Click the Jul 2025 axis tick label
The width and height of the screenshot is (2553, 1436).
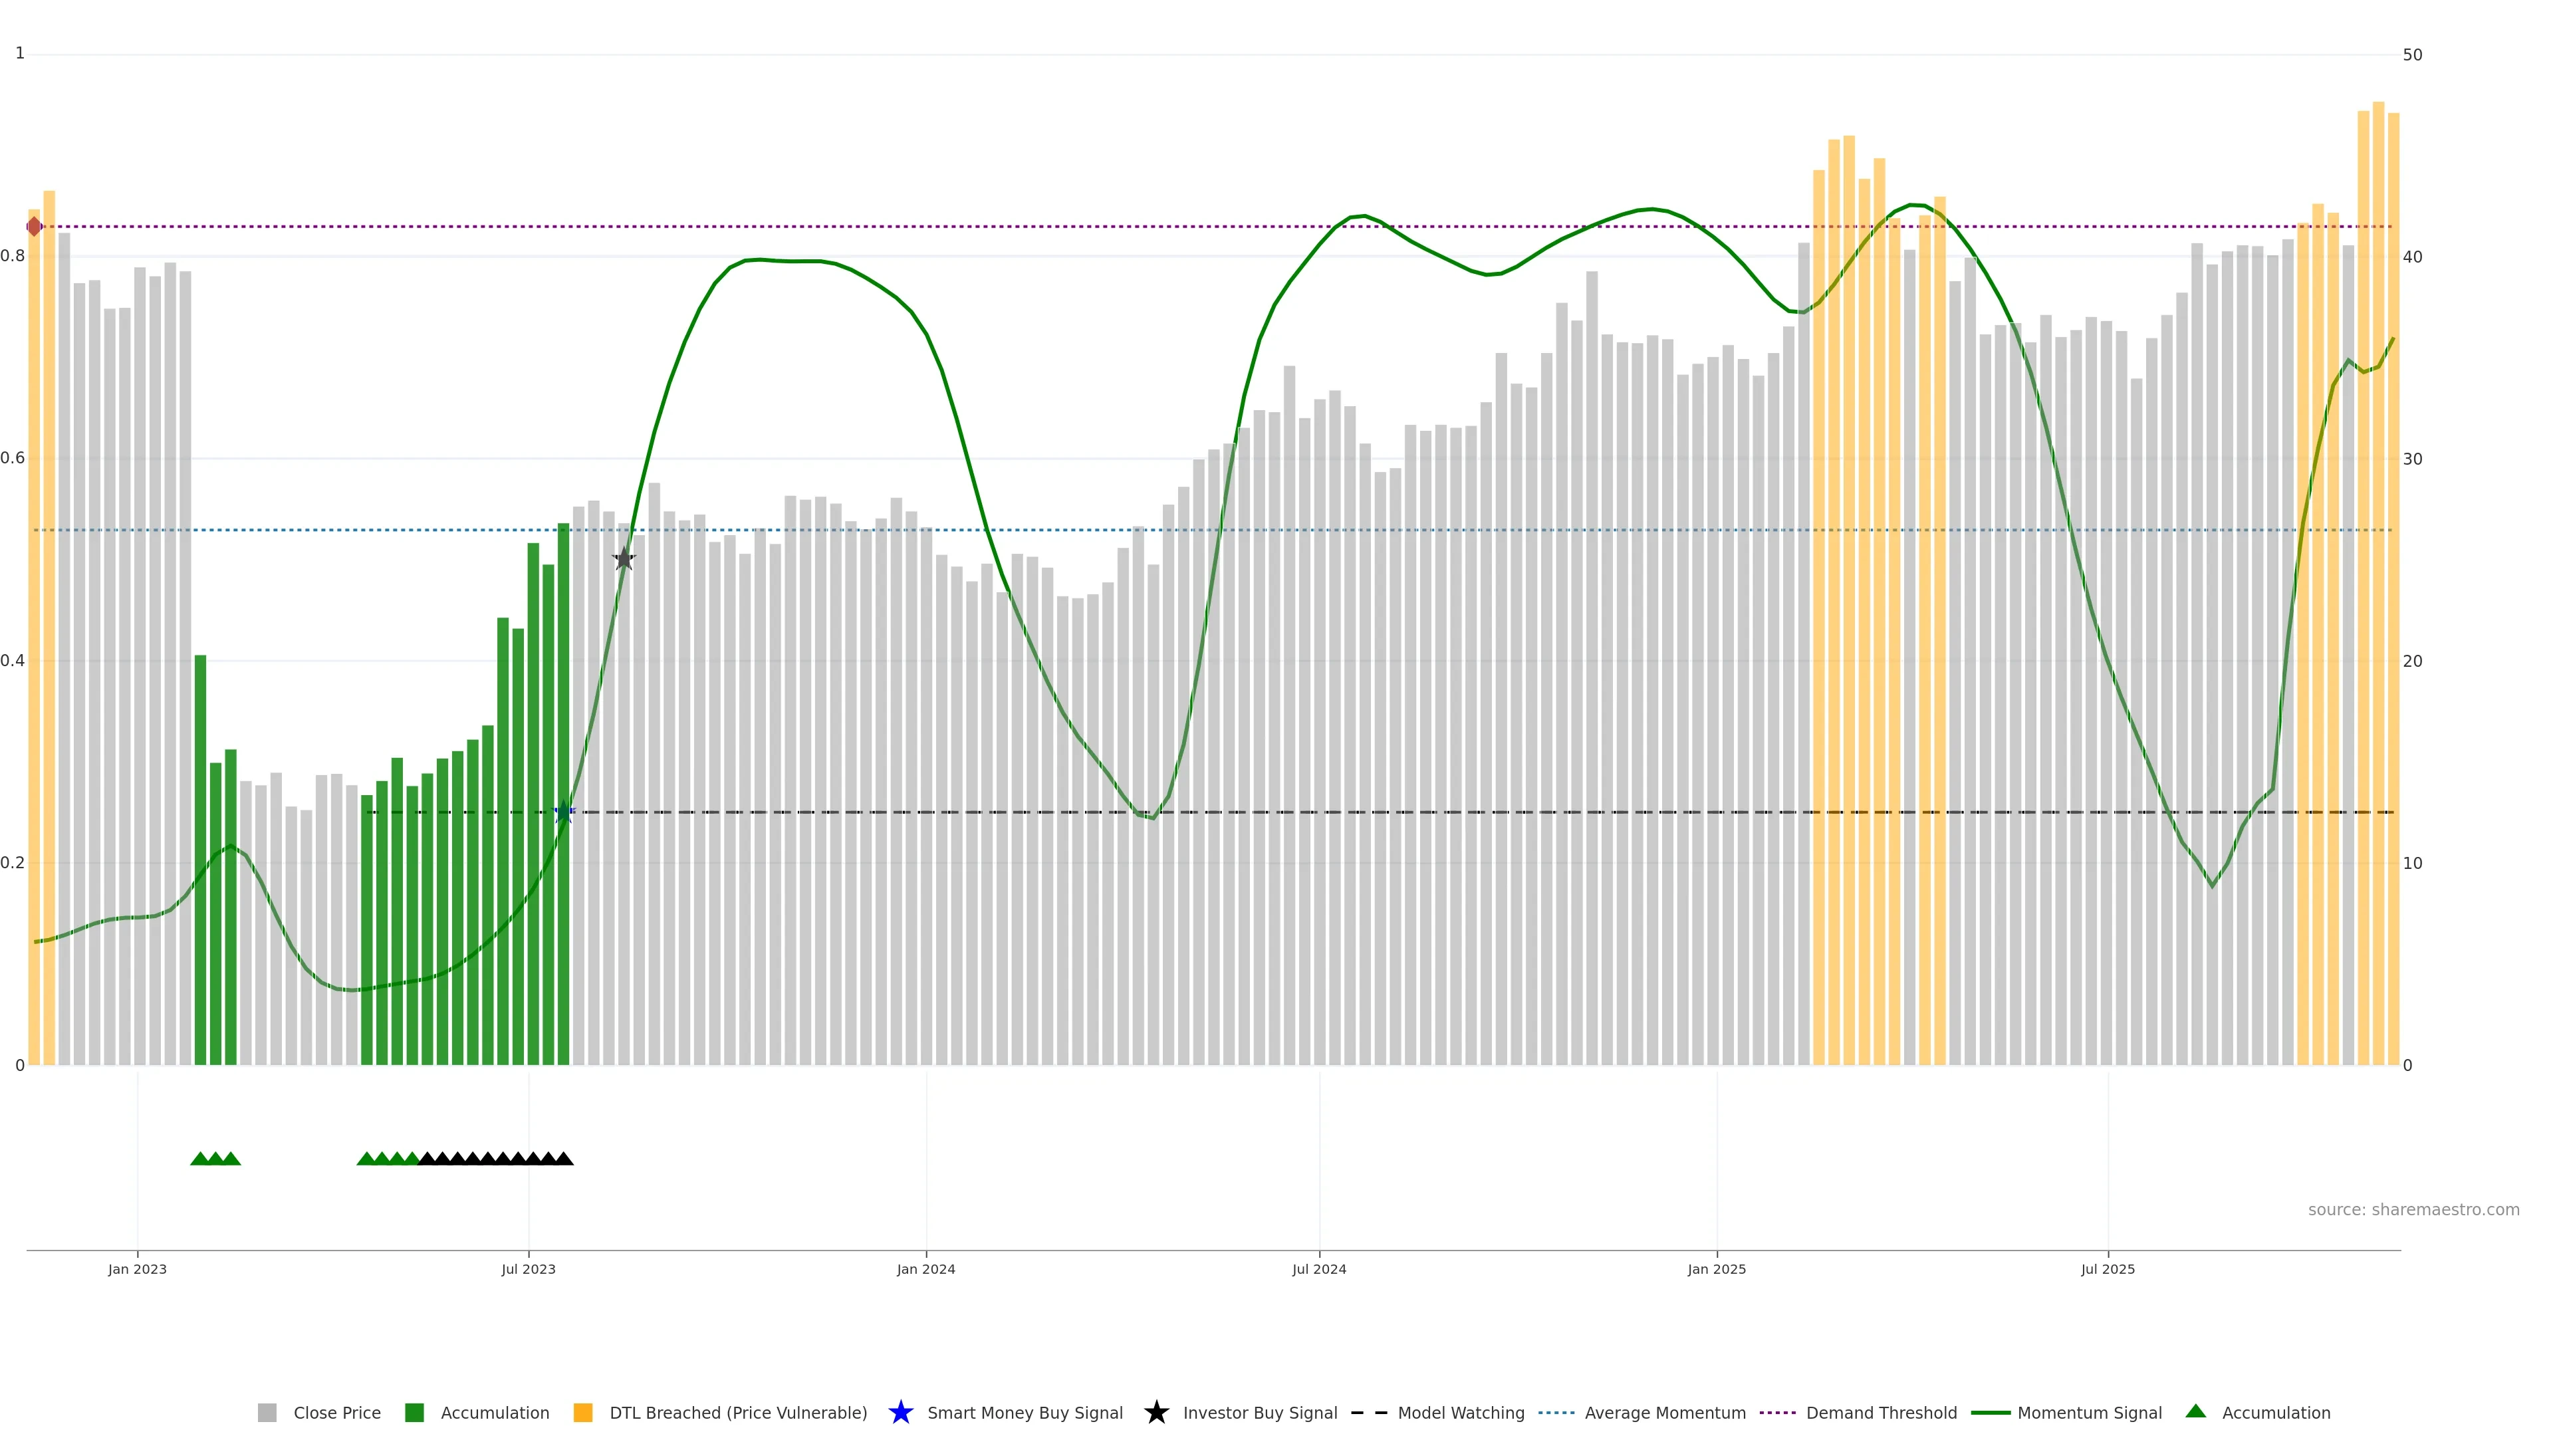(x=2108, y=1268)
